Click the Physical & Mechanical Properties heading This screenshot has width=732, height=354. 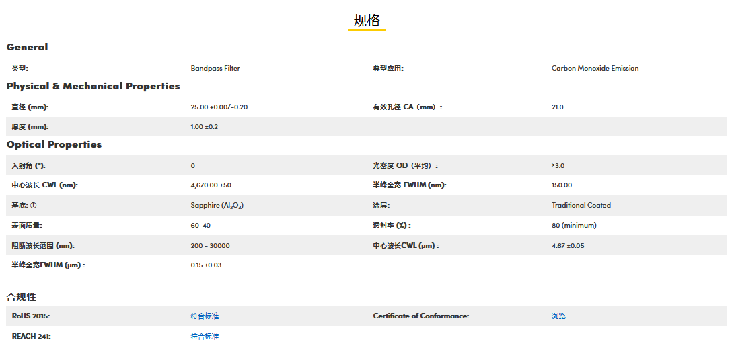pyautogui.click(x=94, y=86)
